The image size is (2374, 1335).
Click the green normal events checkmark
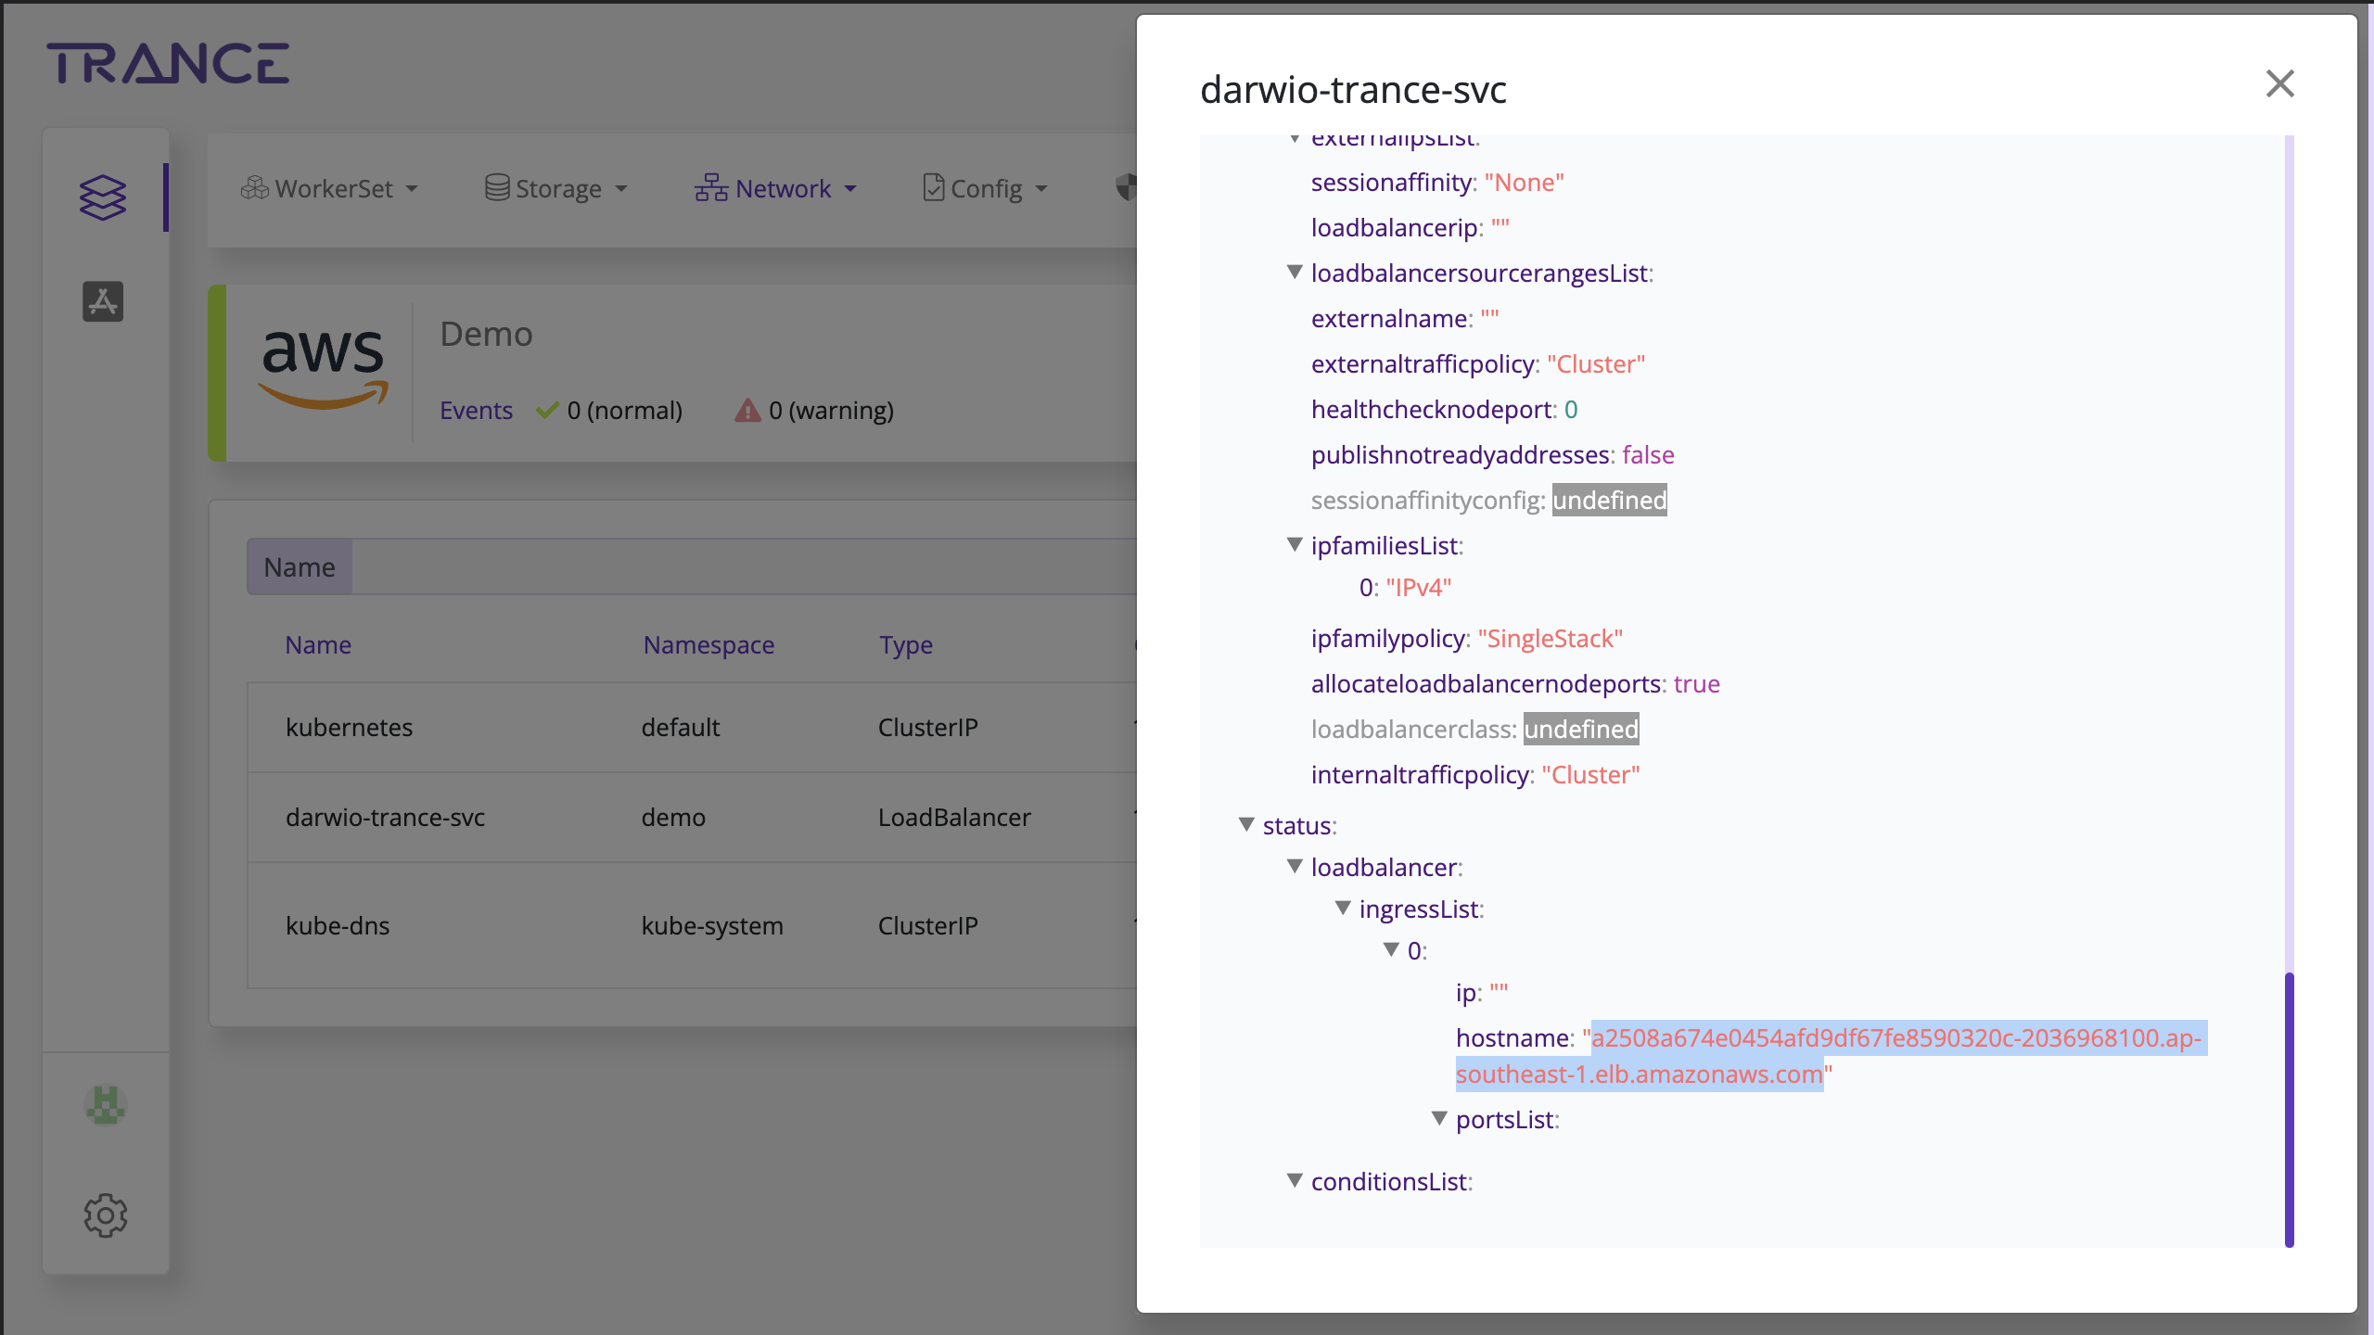[x=547, y=410]
